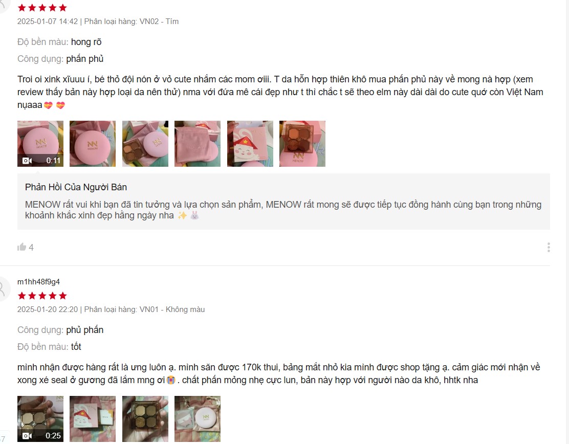
Task: Click variant text VN01 - Không màu
Action: point(172,309)
